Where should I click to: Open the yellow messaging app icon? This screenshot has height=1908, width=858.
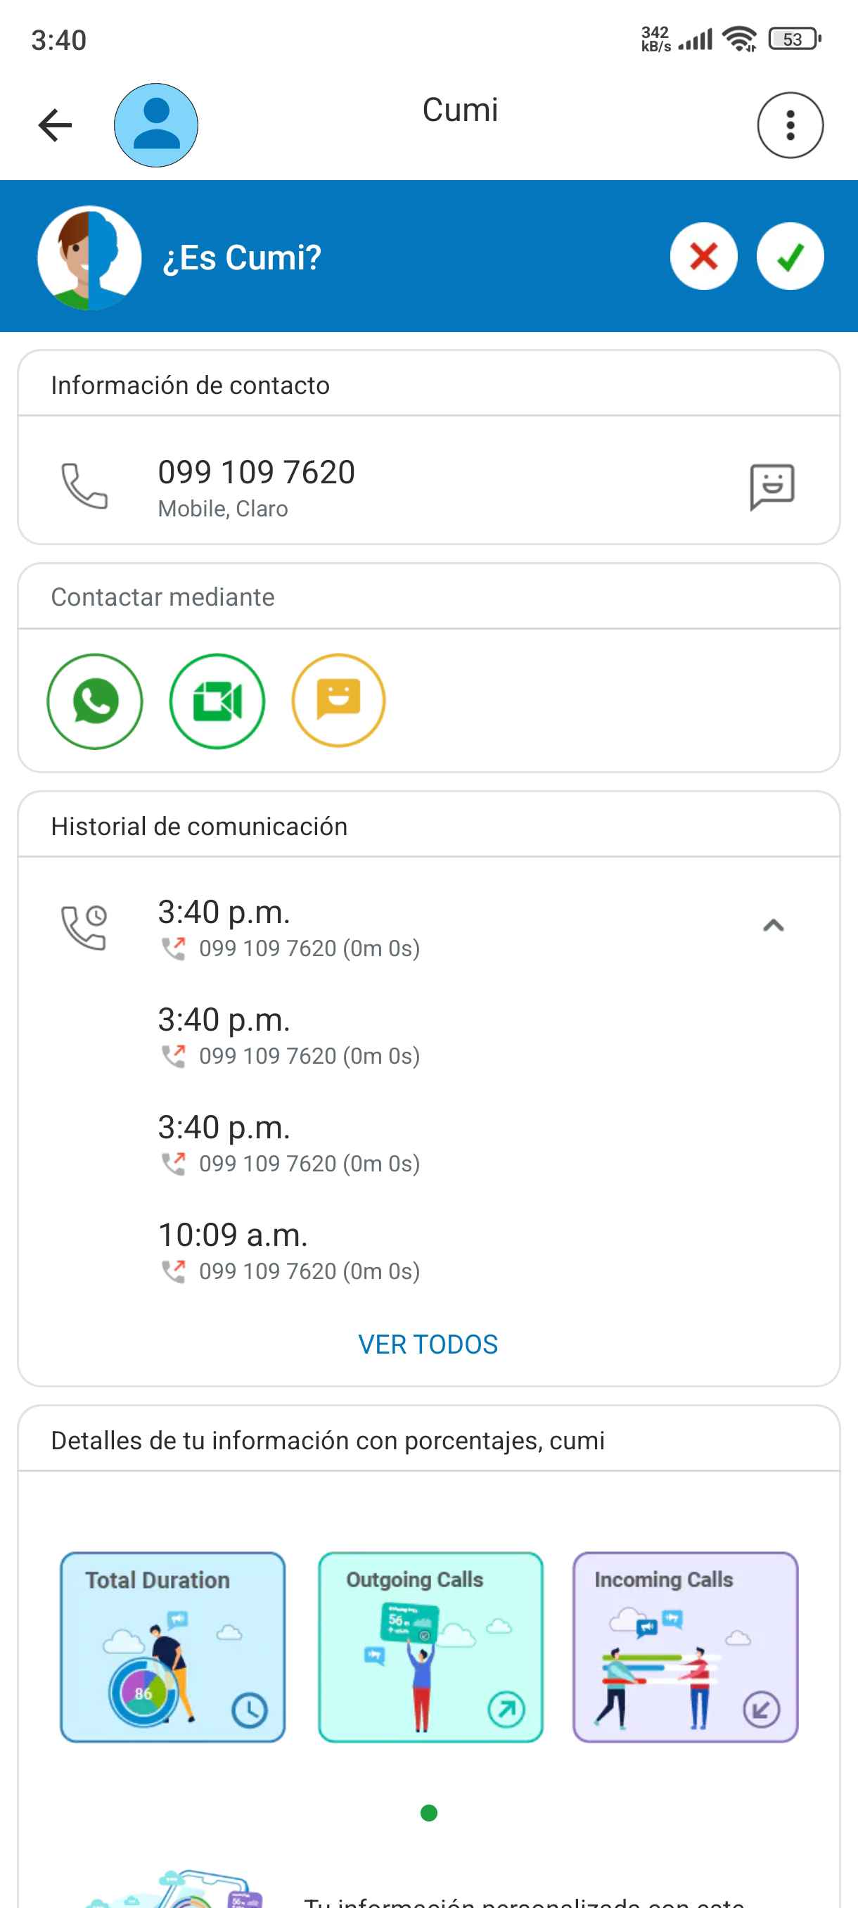click(338, 701)
